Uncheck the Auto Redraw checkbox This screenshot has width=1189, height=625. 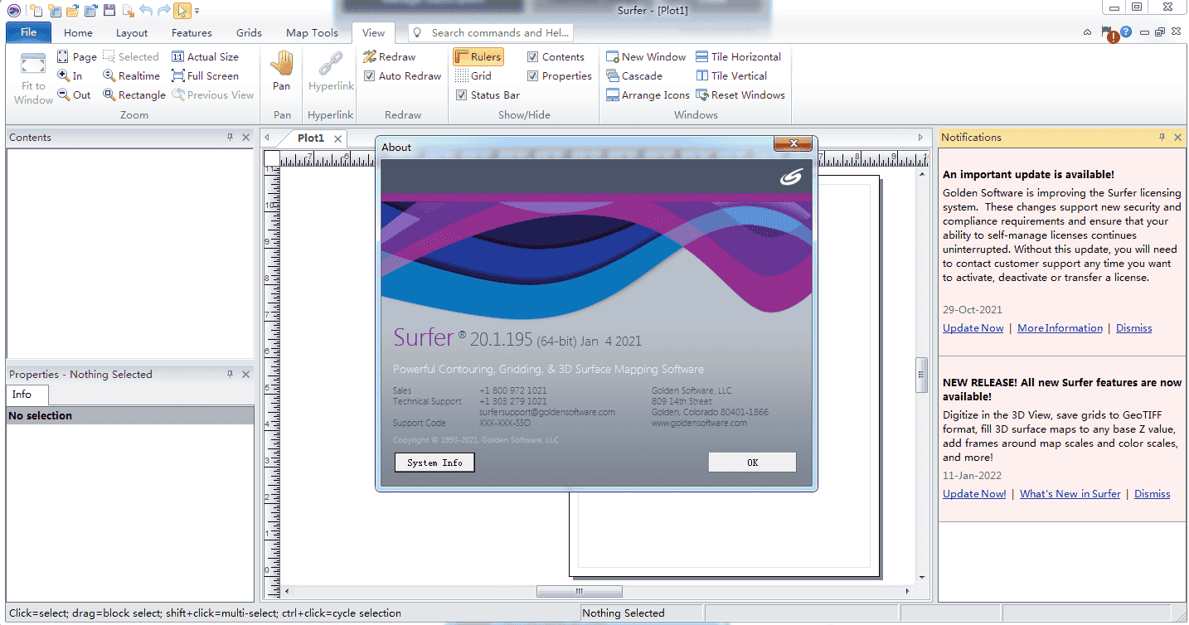tap(370, 76)
